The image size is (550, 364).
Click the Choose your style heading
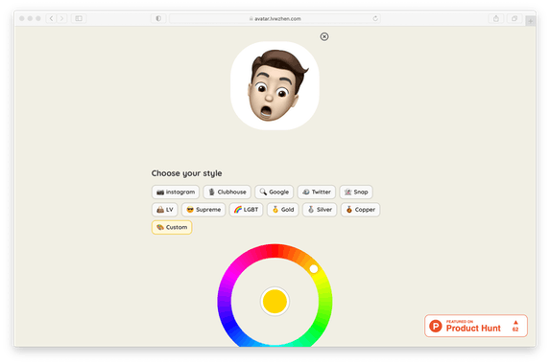click(x=186, y=173)
